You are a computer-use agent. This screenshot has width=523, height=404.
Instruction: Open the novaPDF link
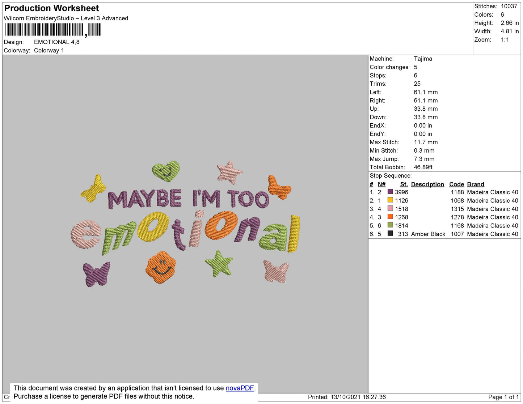(x=240, y=388)
